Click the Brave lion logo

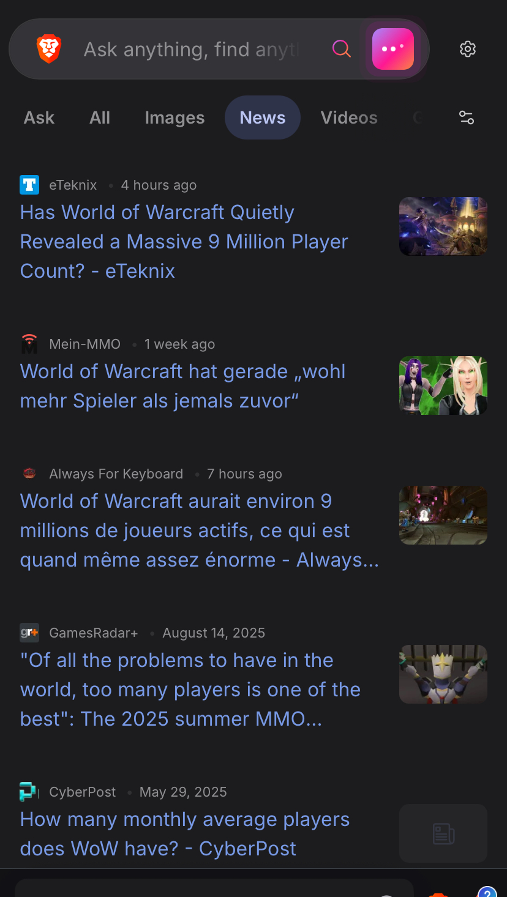(49, 49)
